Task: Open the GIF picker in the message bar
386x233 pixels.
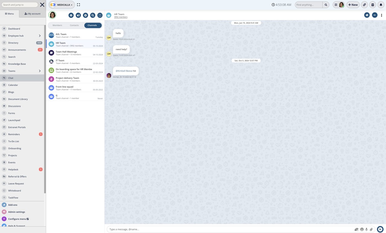Action: click(x=357, y=229)
